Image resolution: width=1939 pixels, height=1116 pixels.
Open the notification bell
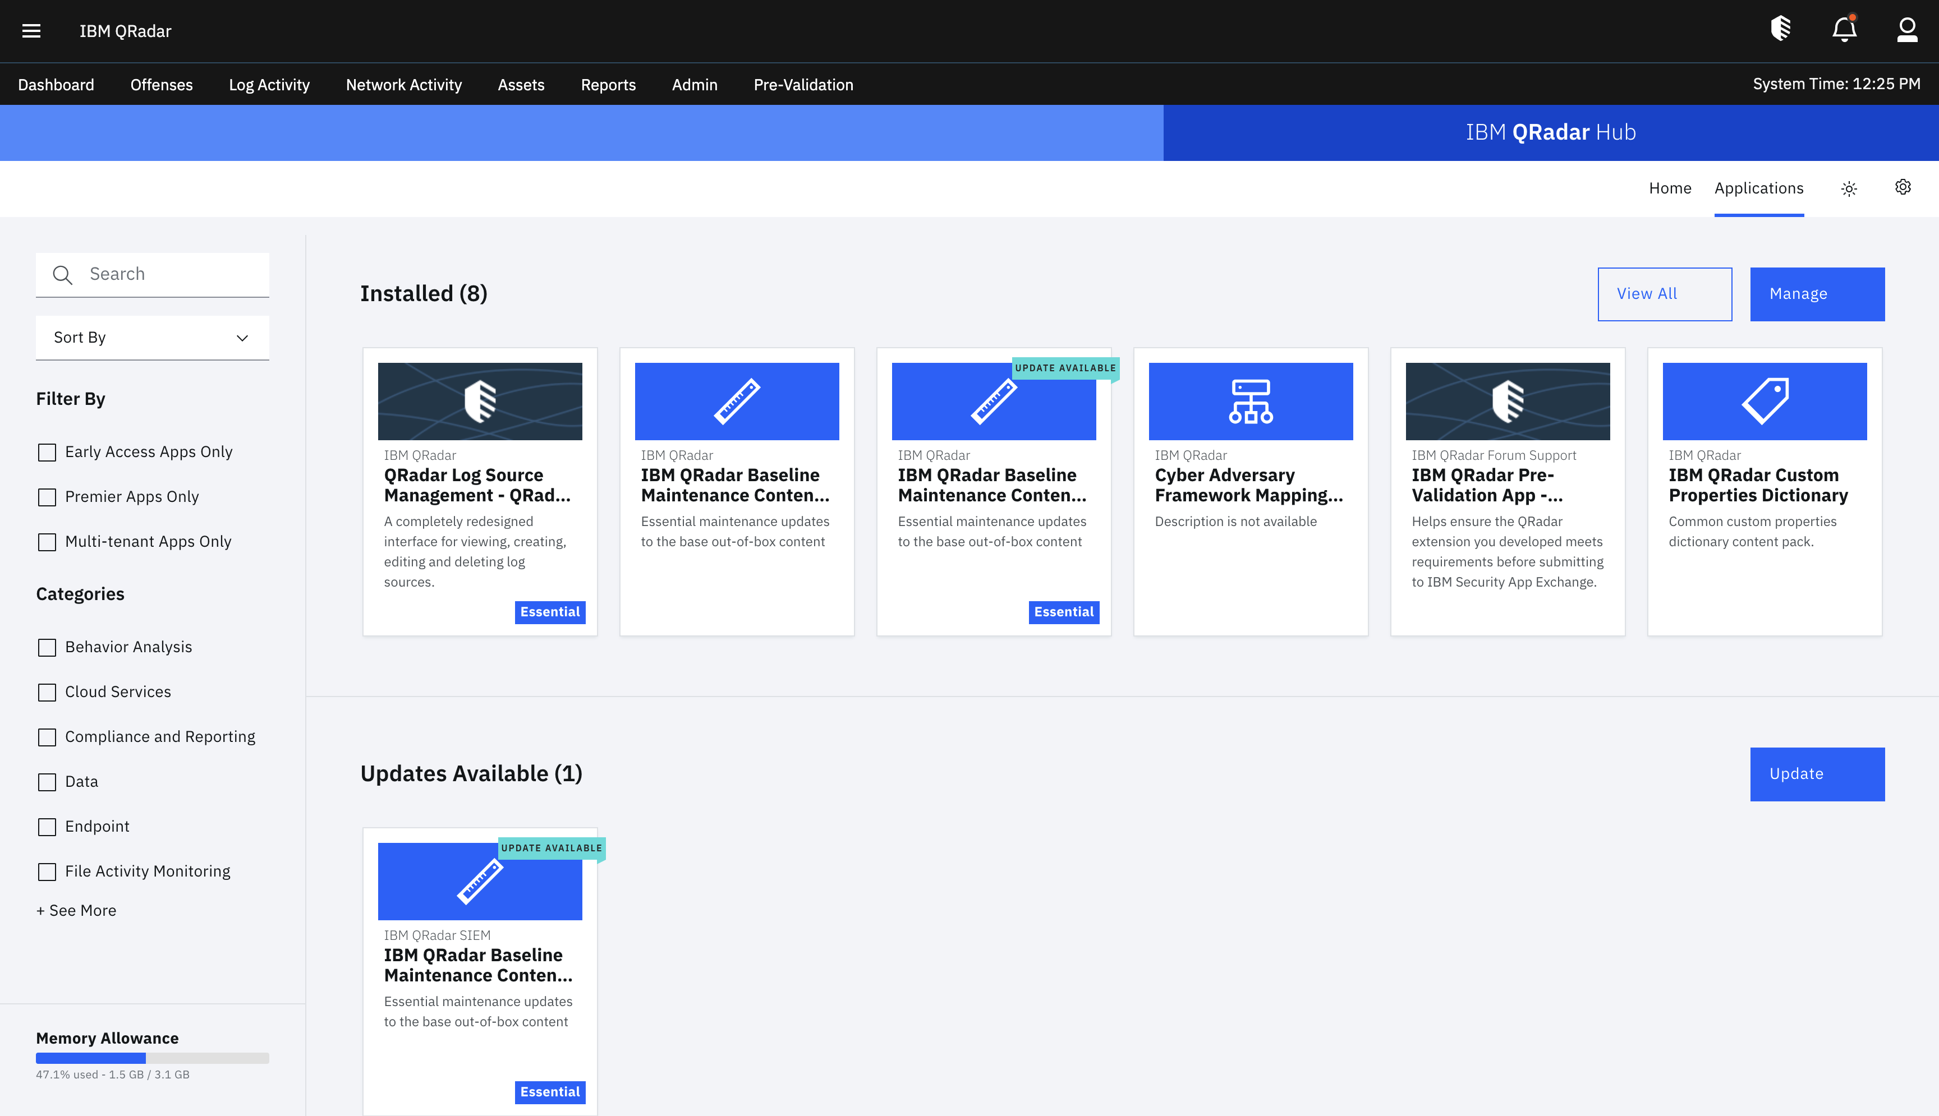point(1845,30)
